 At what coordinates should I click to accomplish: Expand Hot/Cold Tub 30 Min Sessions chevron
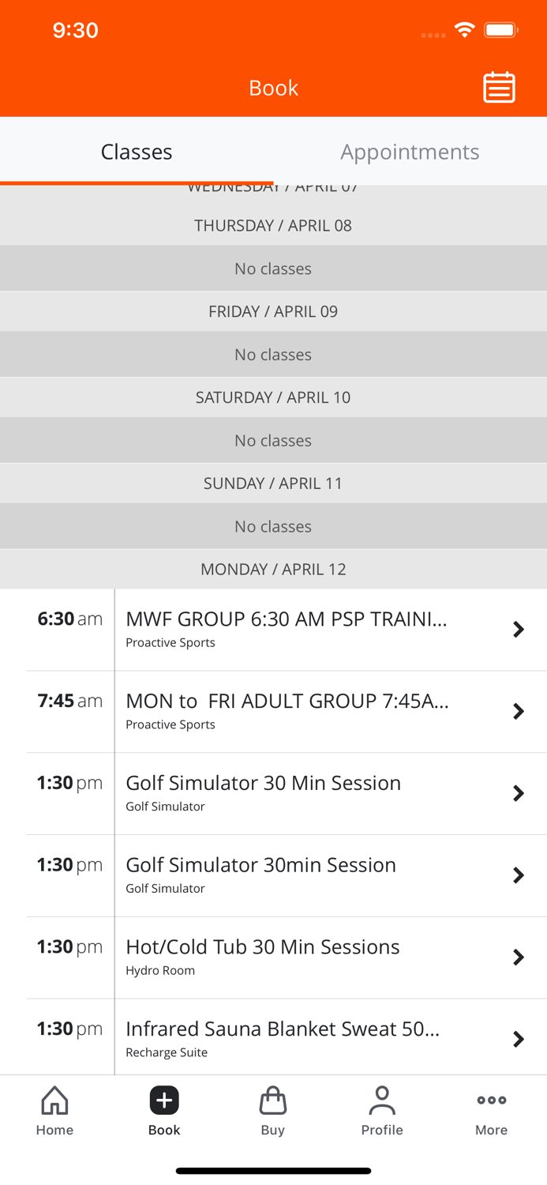519,957
